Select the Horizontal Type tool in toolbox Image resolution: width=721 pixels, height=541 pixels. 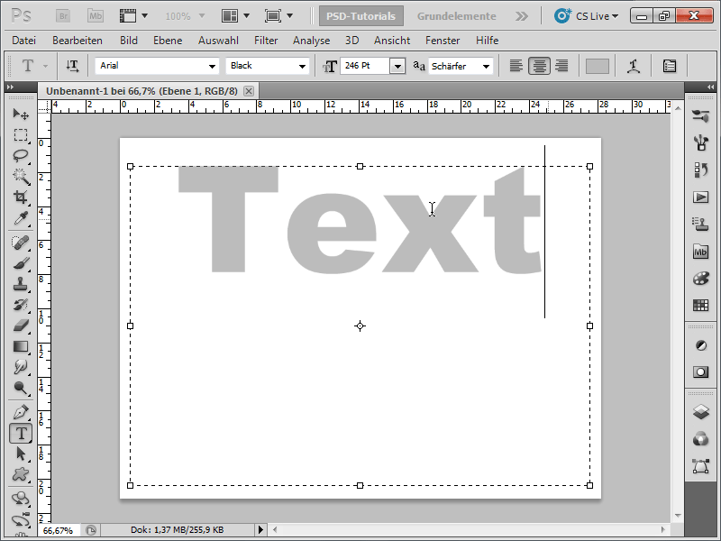(x=21, y=434)
